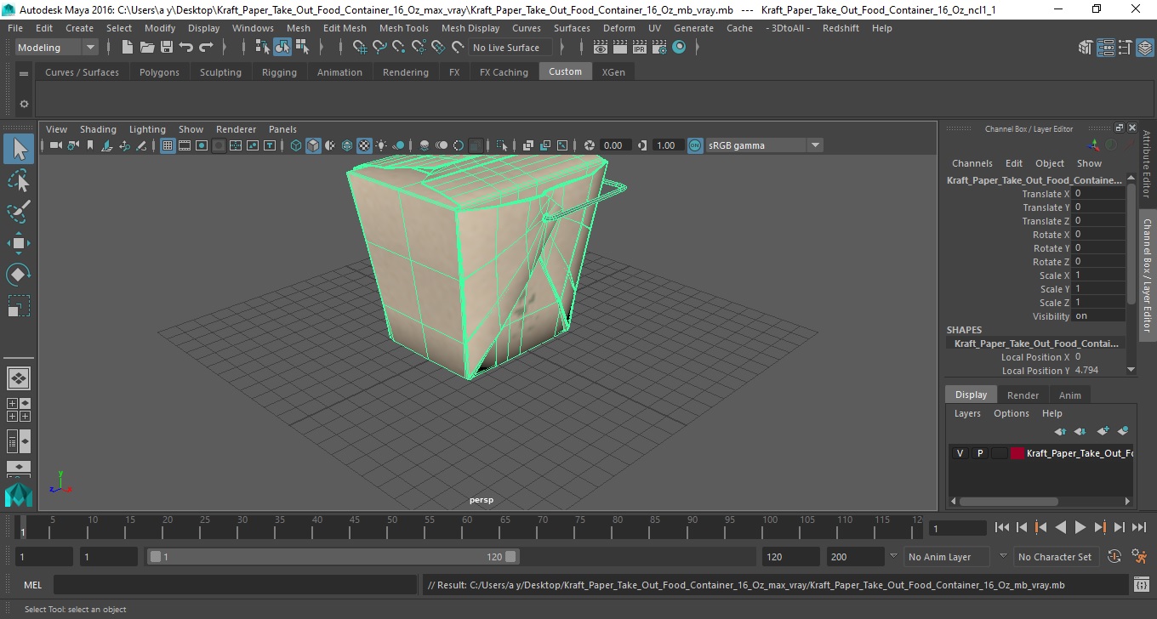This screenshot has width=1157, height=619.
Task: Toggle wireframe on shaded
Action: (x=347, y=145)
